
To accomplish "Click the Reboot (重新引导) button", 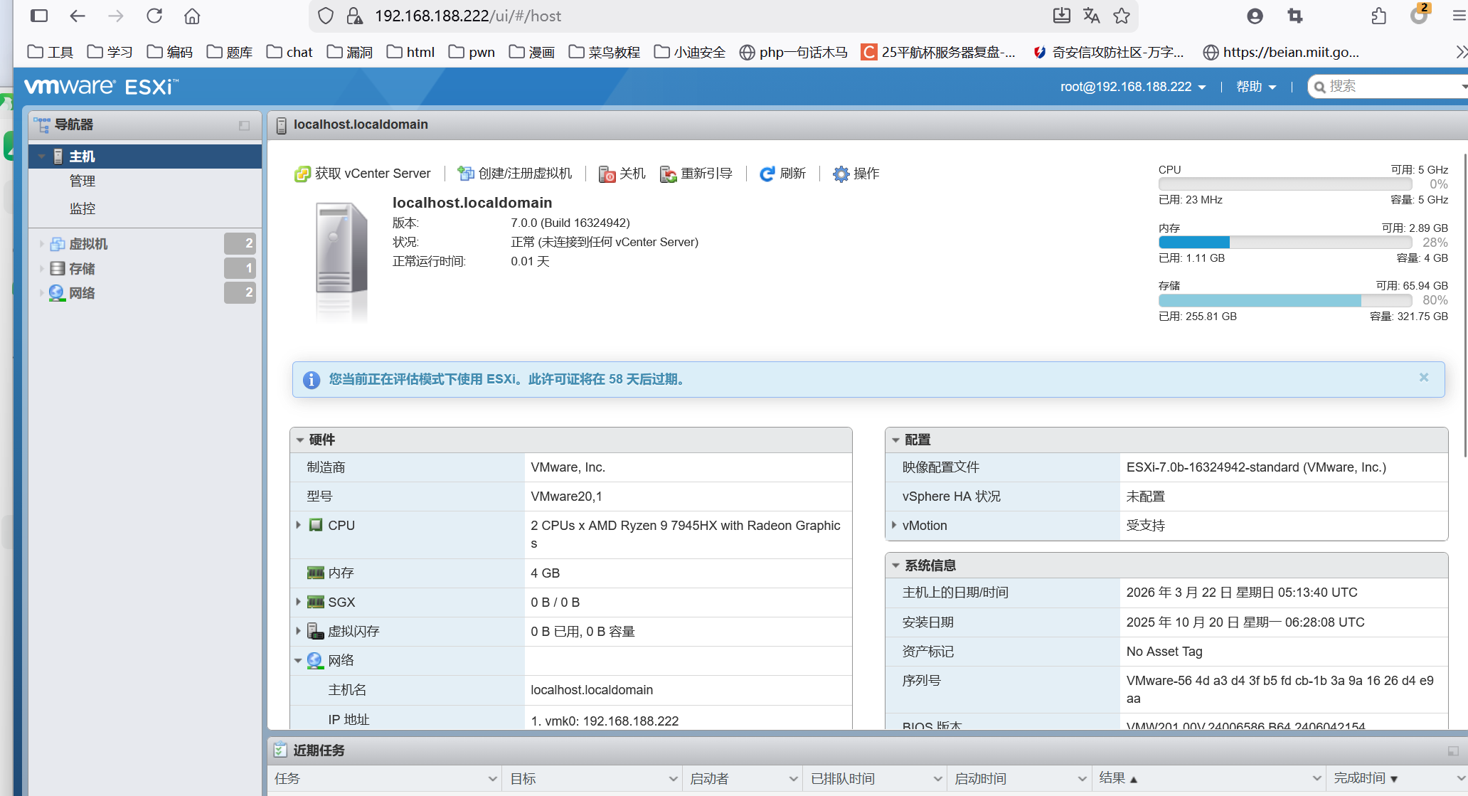I will pos(696,174).
